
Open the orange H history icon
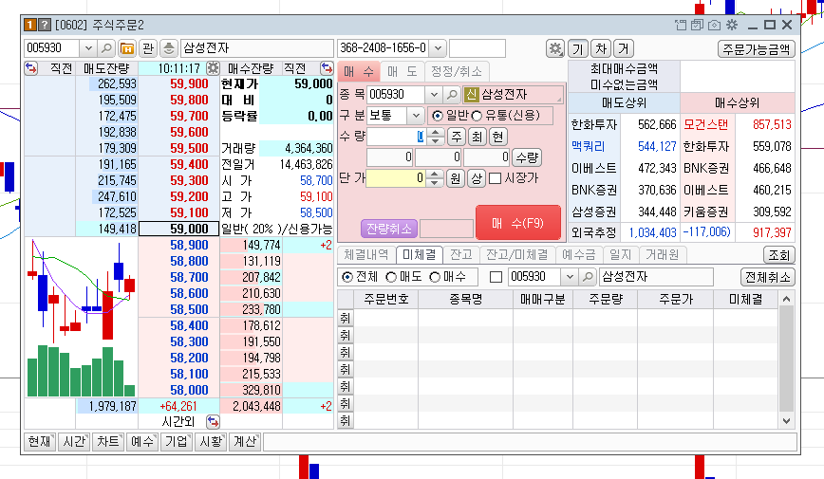coord(126,48)
